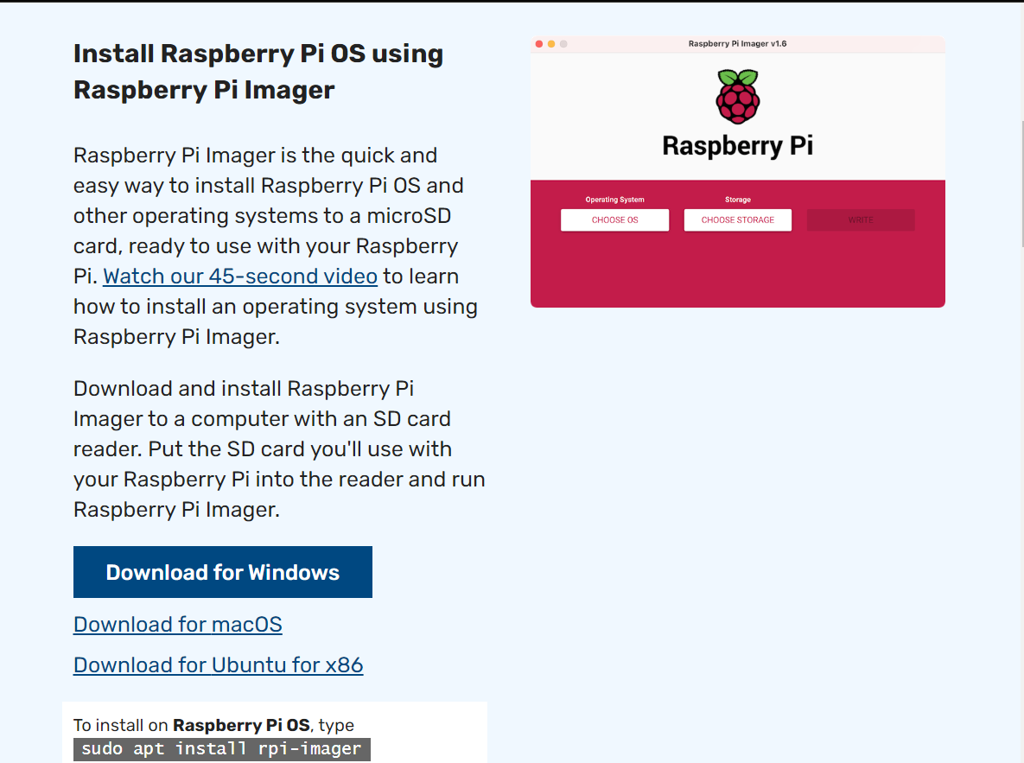This screenshot has height=763, width=1024.
Task: Click the 'Raspberry Pi Imager v1.6' window title
Action: [x=737, y=44]
